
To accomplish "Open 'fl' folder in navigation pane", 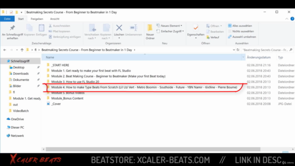I will point(14,92).
